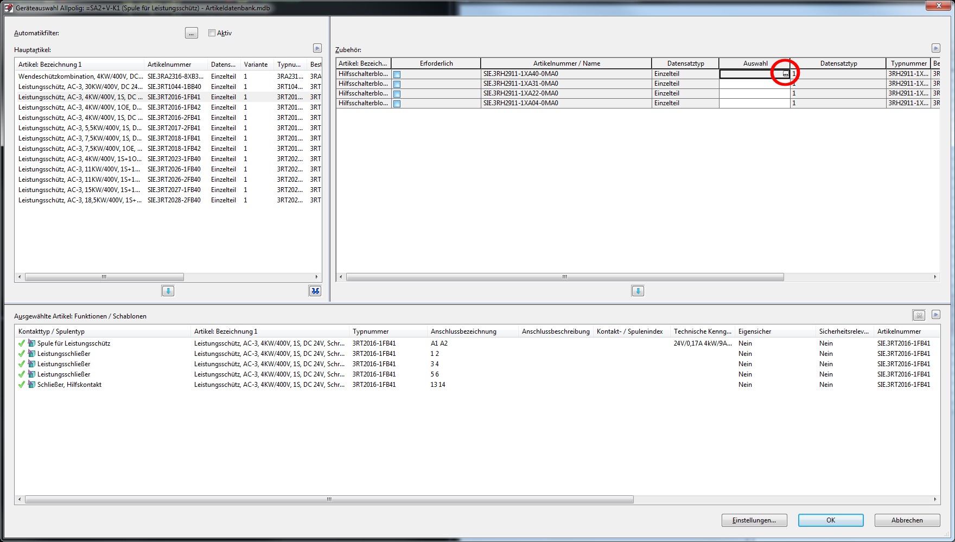The width and height of the screenshot is (955, 542).
Task: Click the Erforderlich column header in Zubehör
Action: pos(436,63)
